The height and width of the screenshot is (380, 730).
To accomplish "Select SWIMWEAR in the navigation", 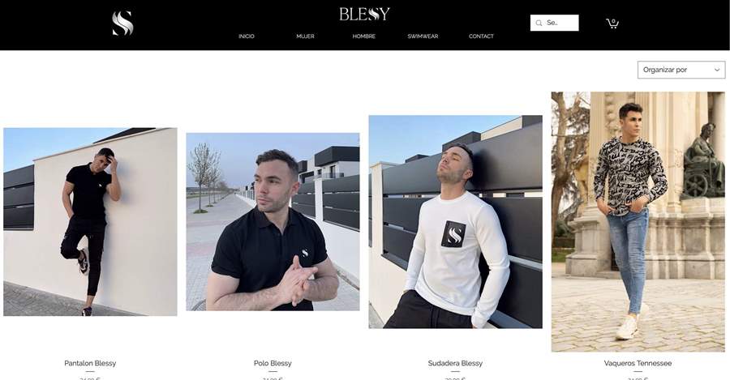I will [x=423, y=36].
